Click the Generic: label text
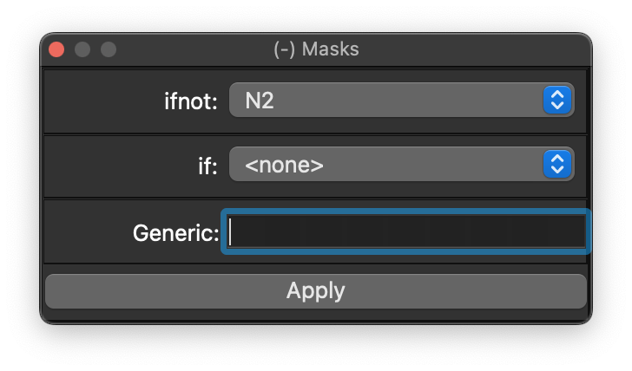Image resolution: width=632 pixels, height=371 pixels. (x=175, y=232)
